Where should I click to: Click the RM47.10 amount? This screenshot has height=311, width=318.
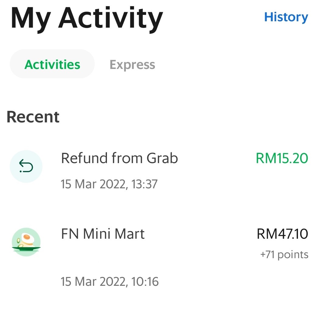click(282, 234)
